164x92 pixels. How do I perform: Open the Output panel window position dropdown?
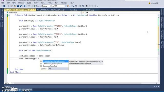154,87
